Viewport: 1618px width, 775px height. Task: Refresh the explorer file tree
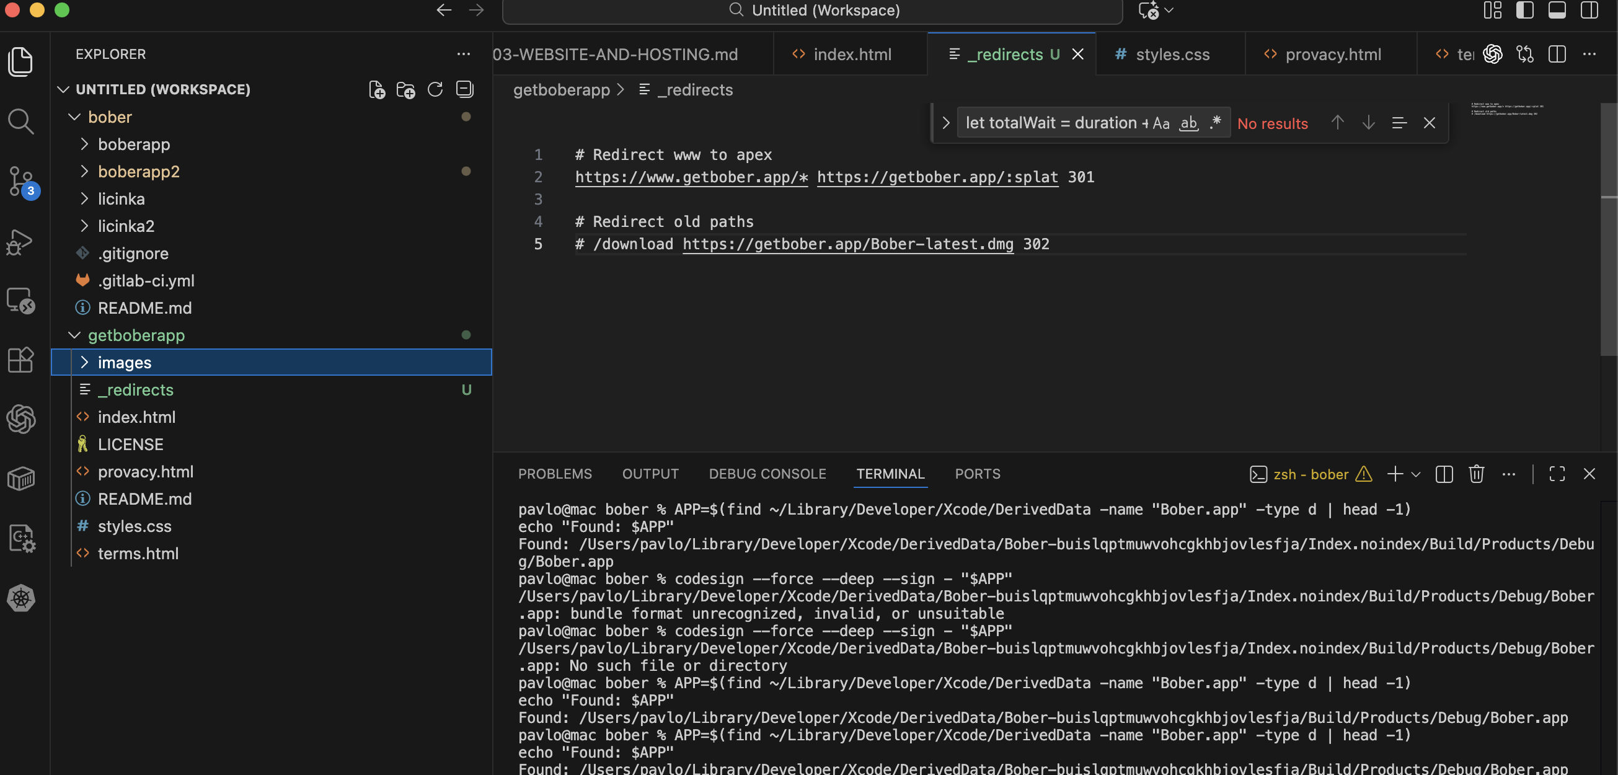pos(435,90)
